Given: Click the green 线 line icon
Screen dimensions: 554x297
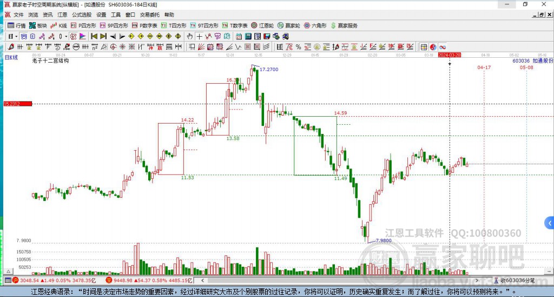Looking at the screenshot, I should [227, 36].
